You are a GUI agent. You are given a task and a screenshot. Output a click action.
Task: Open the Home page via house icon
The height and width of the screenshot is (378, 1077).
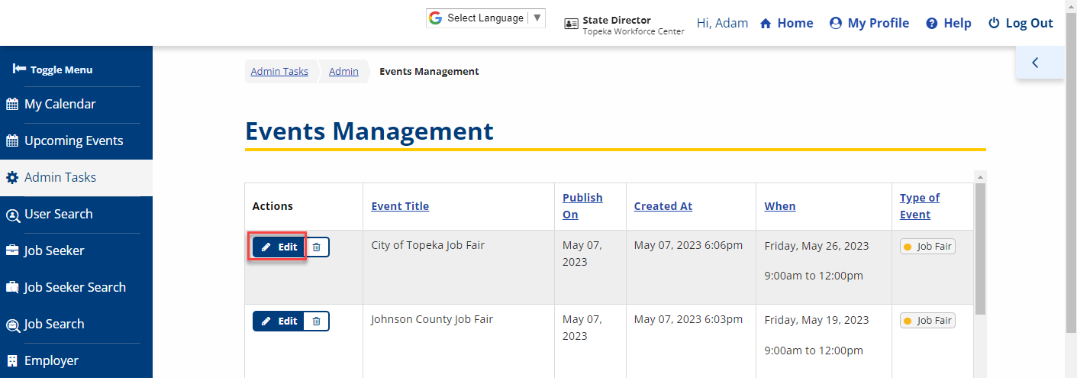(x=766, y=24)
